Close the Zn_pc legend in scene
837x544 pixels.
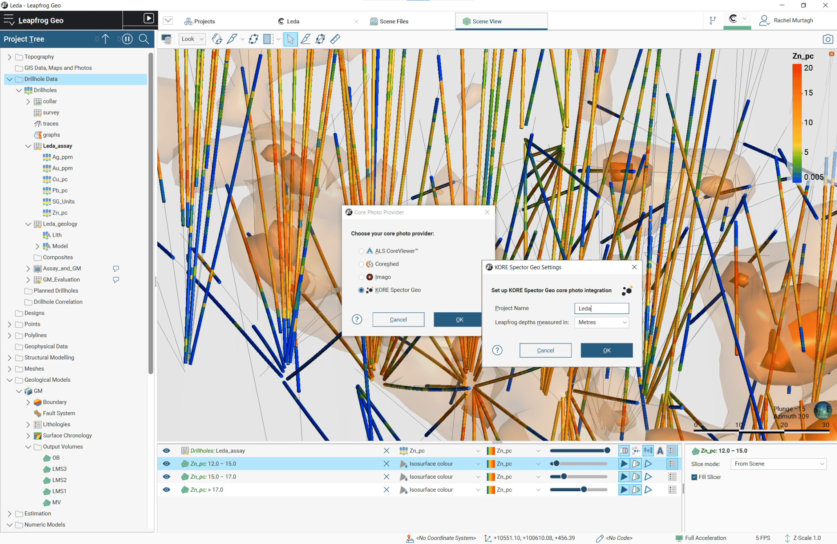(831, 54)
